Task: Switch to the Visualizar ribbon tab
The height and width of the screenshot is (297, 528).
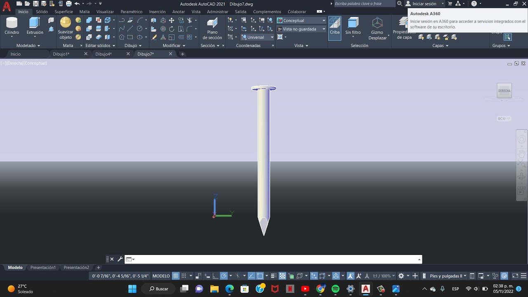Action: (x=105, y=12)
